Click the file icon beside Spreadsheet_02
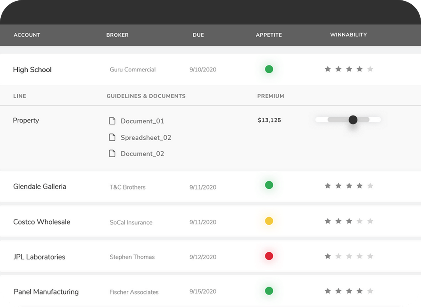The image size is (421, 307). click(112, 137)
